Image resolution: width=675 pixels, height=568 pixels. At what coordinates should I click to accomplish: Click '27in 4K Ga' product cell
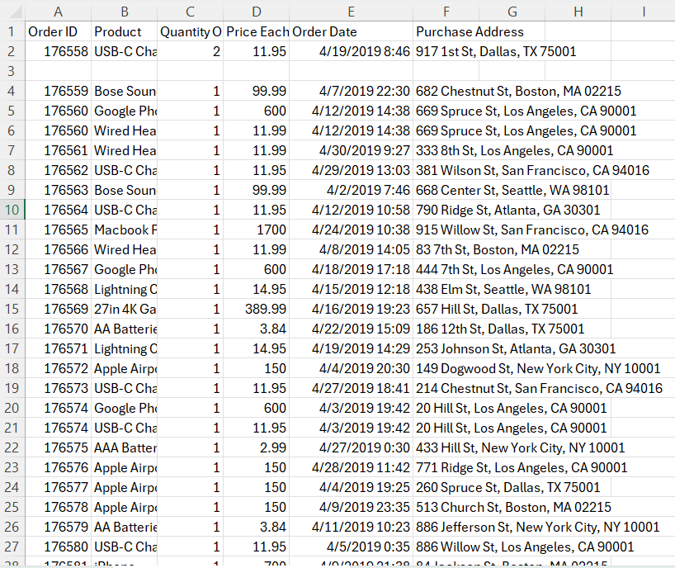pos(125,309)
